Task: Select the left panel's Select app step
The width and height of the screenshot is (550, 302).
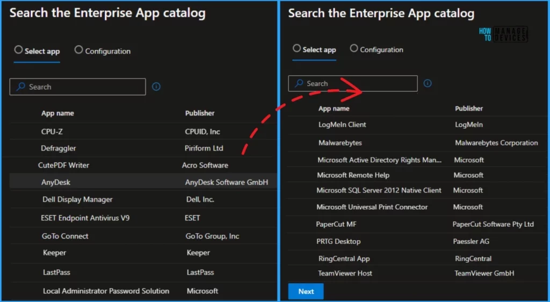Action: [x=37, y=51]
